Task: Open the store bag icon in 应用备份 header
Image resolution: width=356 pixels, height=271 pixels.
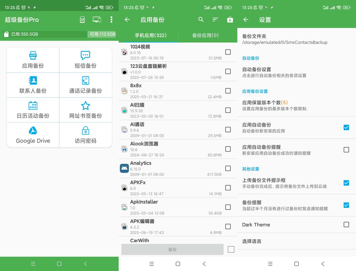Action: [x=230, y=20]
